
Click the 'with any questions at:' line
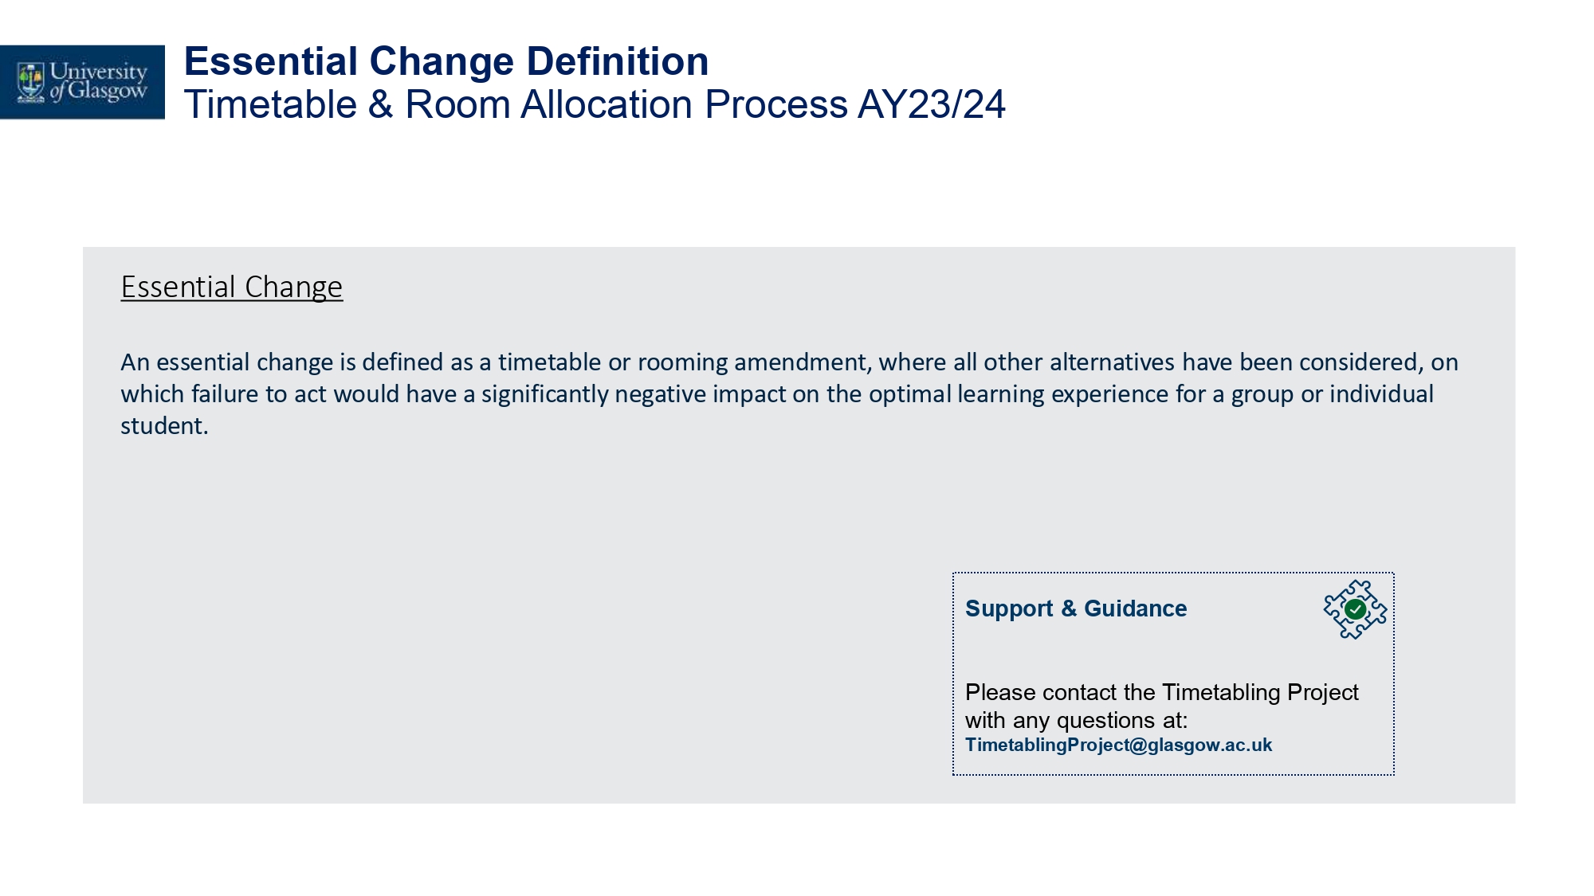coord(1077,720)
